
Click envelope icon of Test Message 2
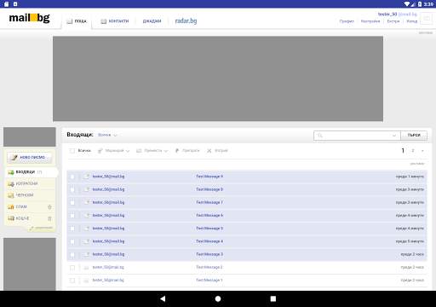pos(86,268)
